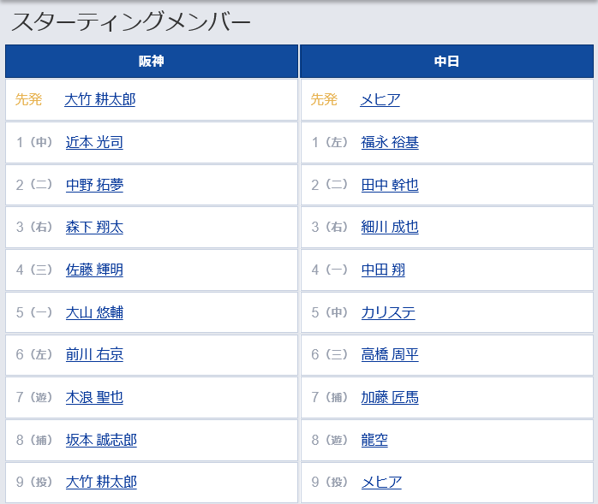Open player link 高橋 周平

click(x=390, y=354)
